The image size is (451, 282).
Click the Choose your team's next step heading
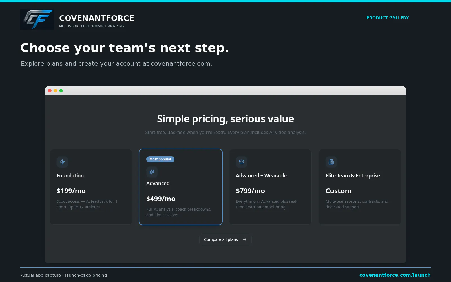[x=125, y=48]
